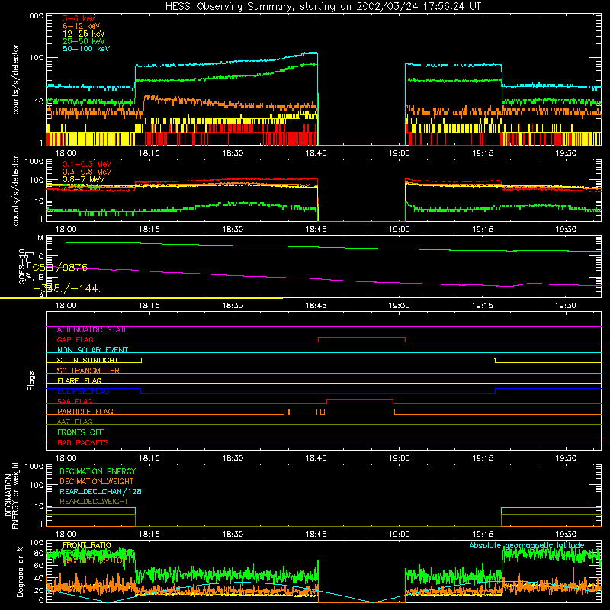Image resolution: width=610 pixels, height=610 pixels.
Task: Click the '0.1-0.3 MeV' legend label
Action: 87,164
